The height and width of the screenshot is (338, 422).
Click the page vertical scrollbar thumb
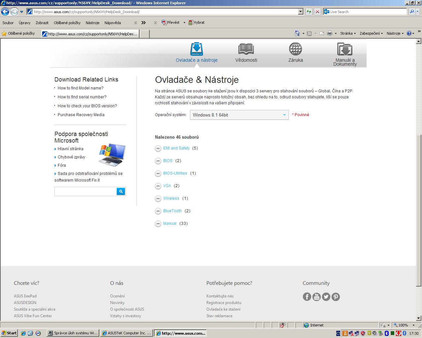419,210
